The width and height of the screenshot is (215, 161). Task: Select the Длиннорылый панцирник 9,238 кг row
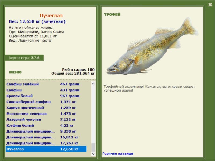(x=46, y=131)
